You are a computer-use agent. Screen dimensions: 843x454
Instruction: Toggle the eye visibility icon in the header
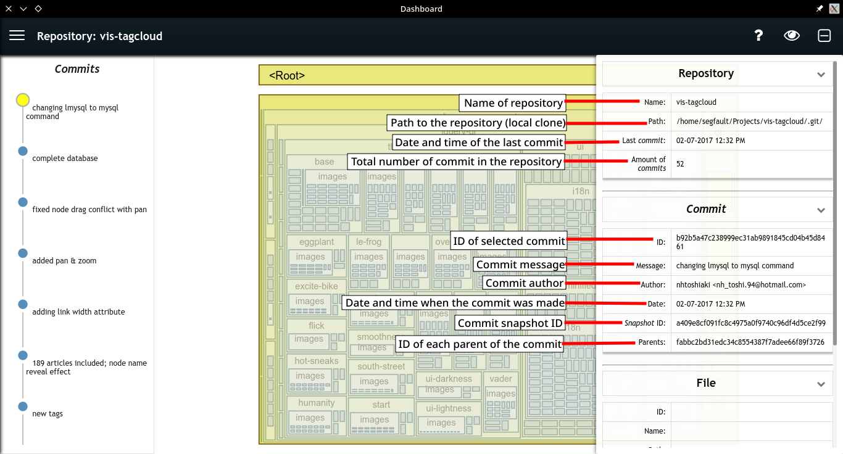click(x=791, y=35)
